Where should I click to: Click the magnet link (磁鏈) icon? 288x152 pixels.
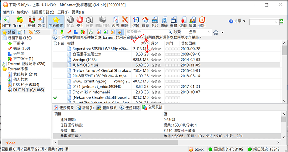[x=32, y=22]
